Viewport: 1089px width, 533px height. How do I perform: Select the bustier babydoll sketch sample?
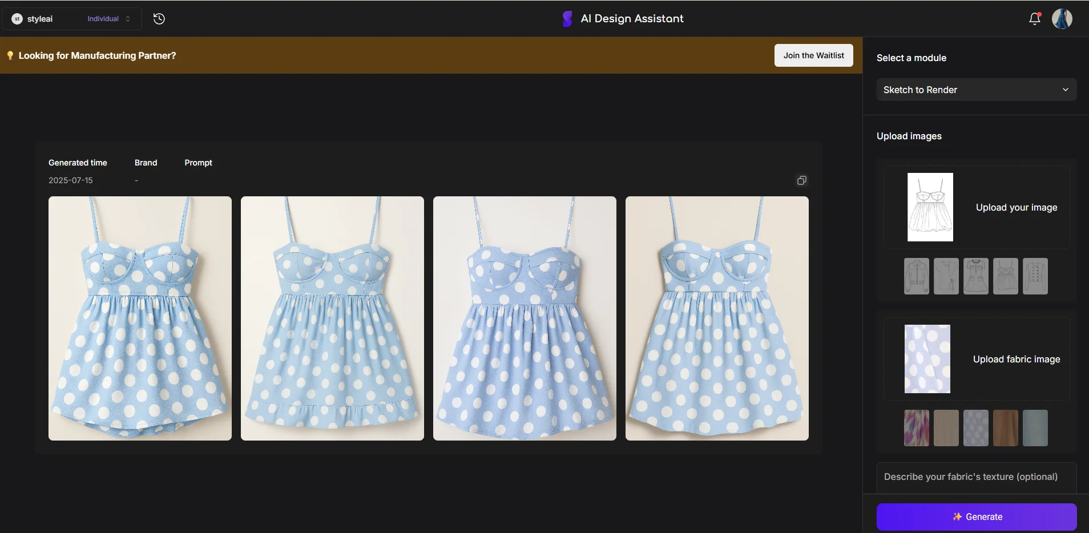(1005, 276)
